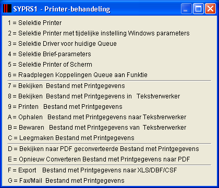Maximize the Printer-behandeling window
Viewport: 219px width, 188px height.
pos(198,9)
